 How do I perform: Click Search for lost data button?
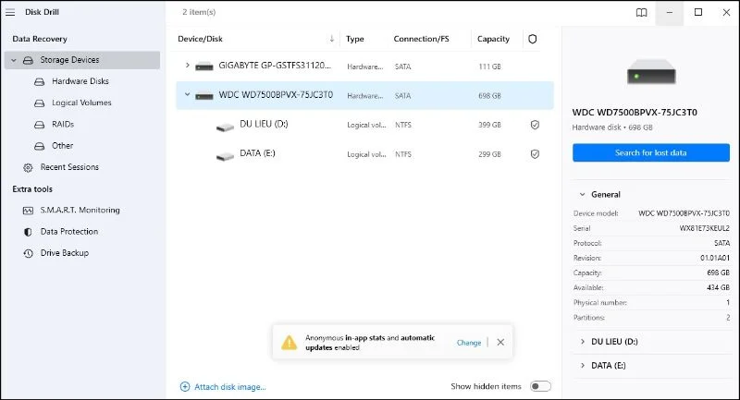pos(651,152)
